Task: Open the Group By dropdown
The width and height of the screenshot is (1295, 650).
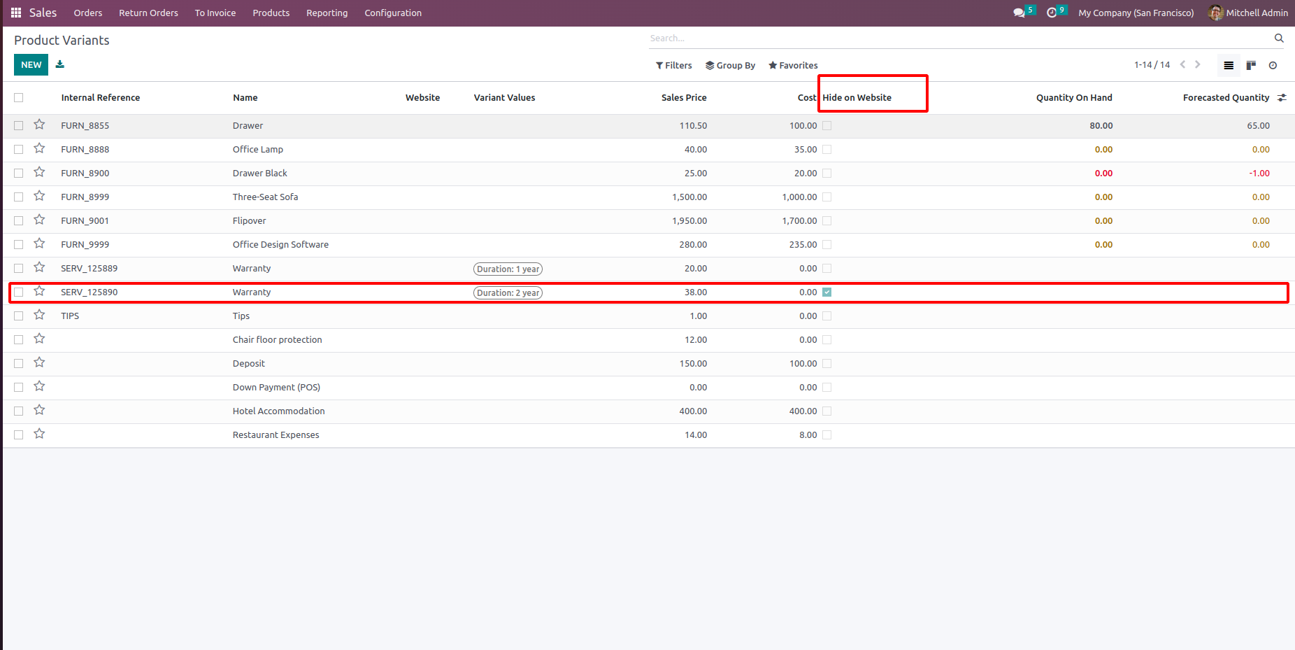Action: [731, 65]
